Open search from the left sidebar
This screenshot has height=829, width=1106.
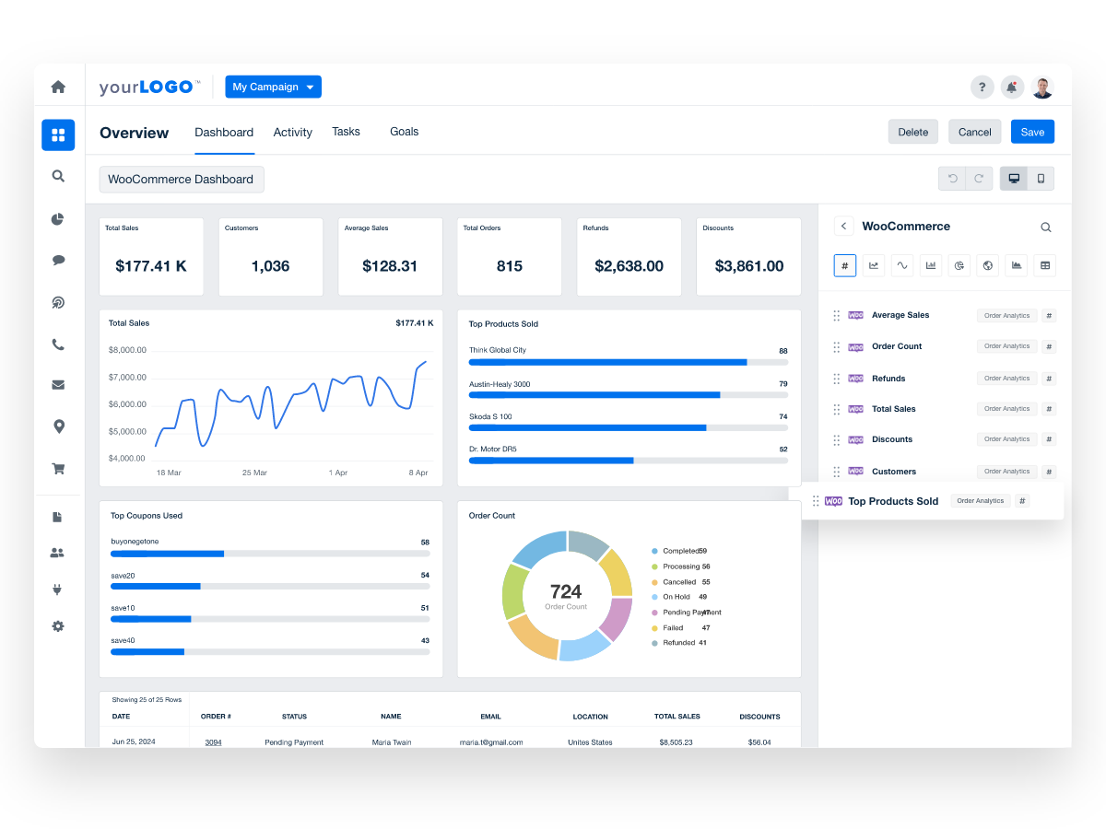58,176
